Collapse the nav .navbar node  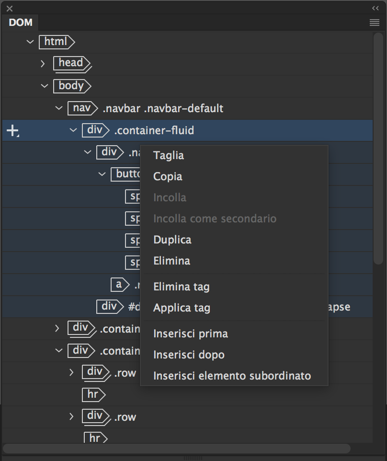[x=59, y=108]
